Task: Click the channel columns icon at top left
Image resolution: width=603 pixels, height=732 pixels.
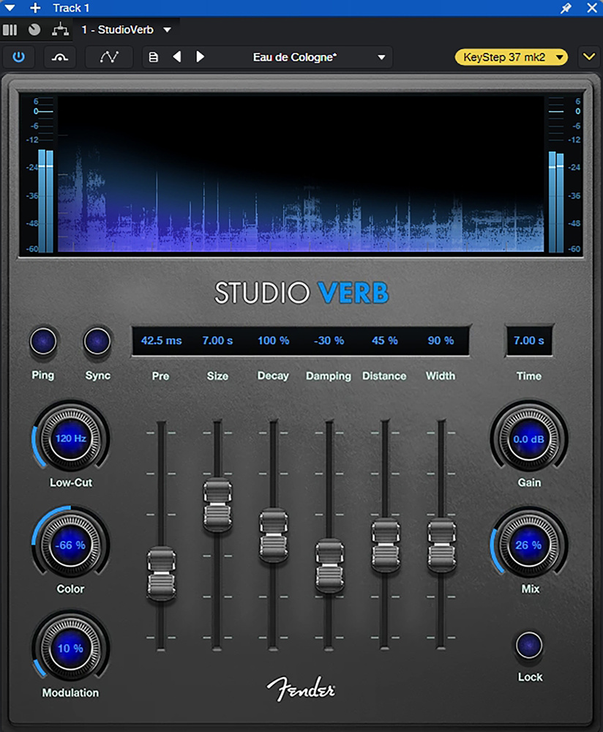Action: point(10,30)
